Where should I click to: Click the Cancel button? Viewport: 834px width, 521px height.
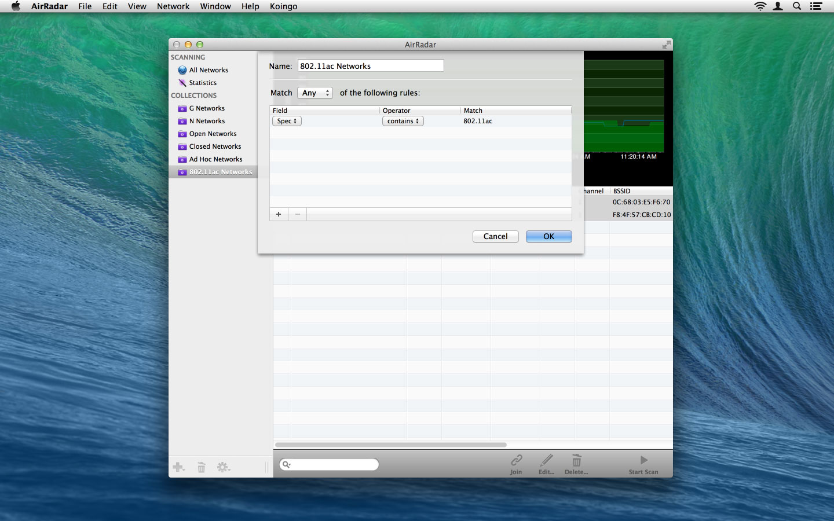(x=496, y=236)
